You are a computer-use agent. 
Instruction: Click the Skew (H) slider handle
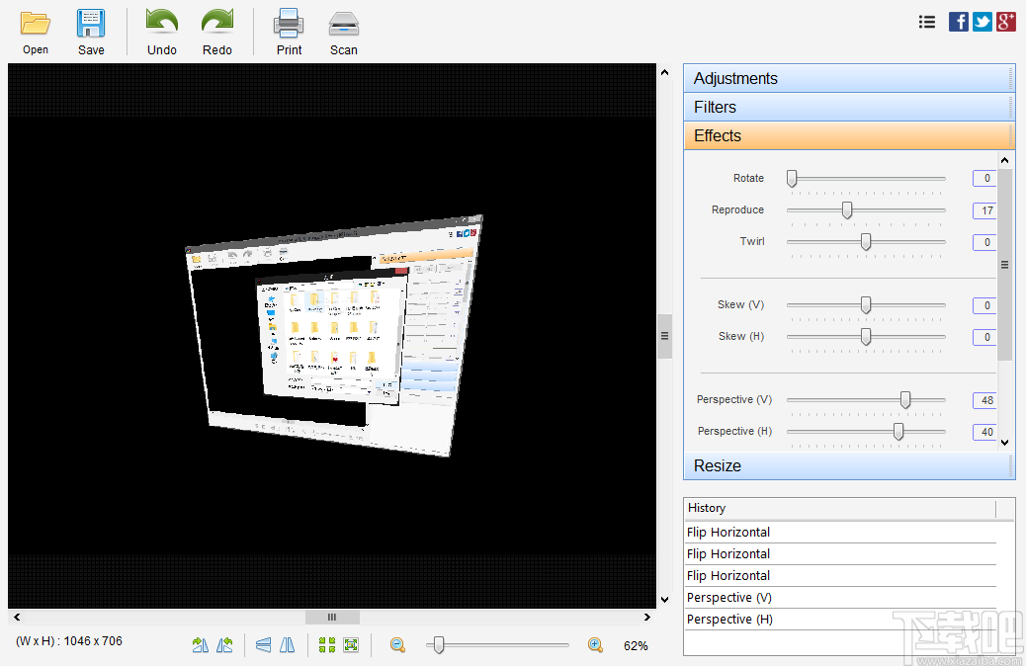coord(866,337)
